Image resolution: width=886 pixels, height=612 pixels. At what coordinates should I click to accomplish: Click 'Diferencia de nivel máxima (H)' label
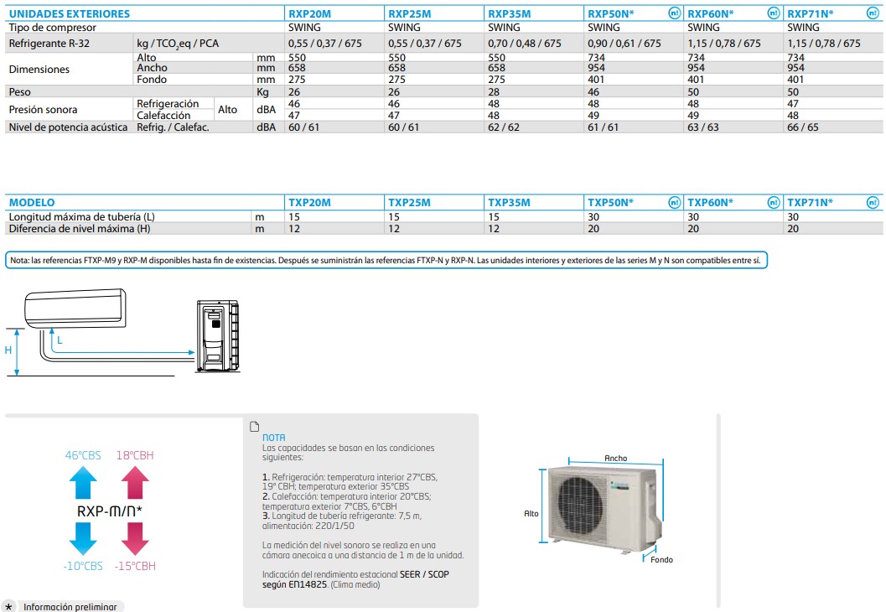click(x=79, y=228)
